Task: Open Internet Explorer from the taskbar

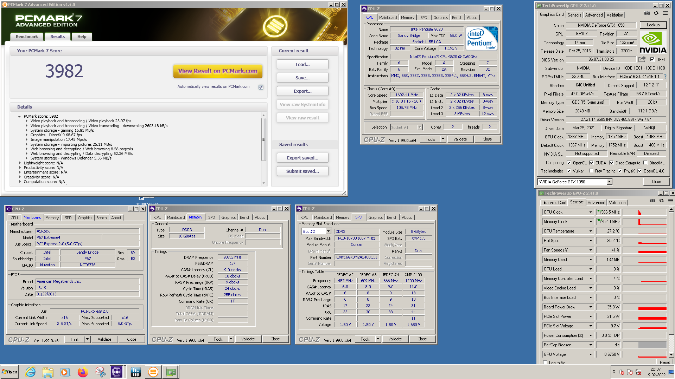Action: point(31,372)
